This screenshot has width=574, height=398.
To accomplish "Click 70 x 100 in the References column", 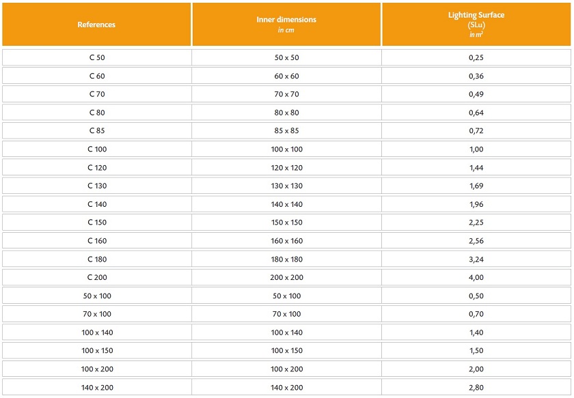I will [x=96, y=314].
